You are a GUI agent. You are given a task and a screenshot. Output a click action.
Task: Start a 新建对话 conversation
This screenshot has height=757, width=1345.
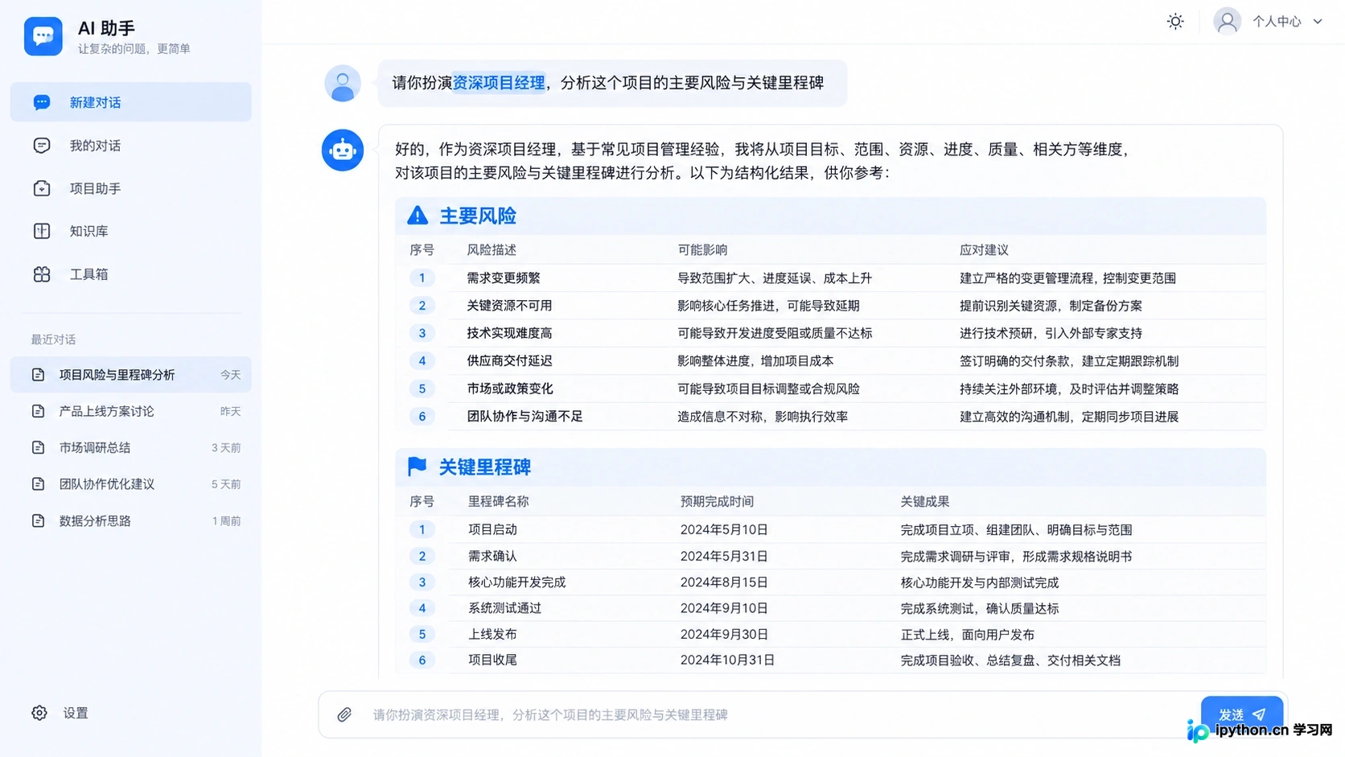131,102
